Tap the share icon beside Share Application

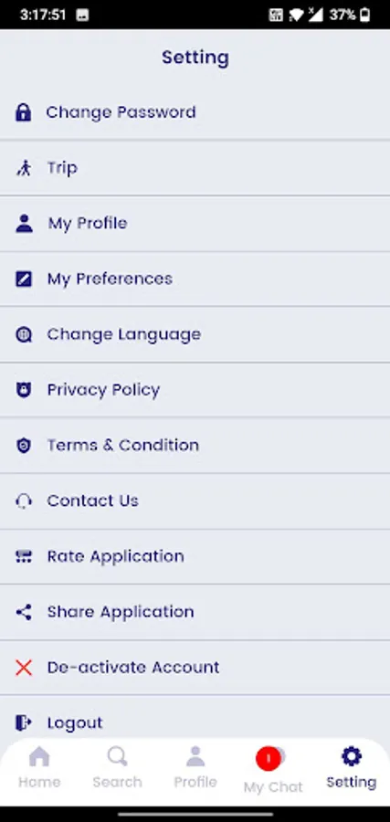coord(24,612)
